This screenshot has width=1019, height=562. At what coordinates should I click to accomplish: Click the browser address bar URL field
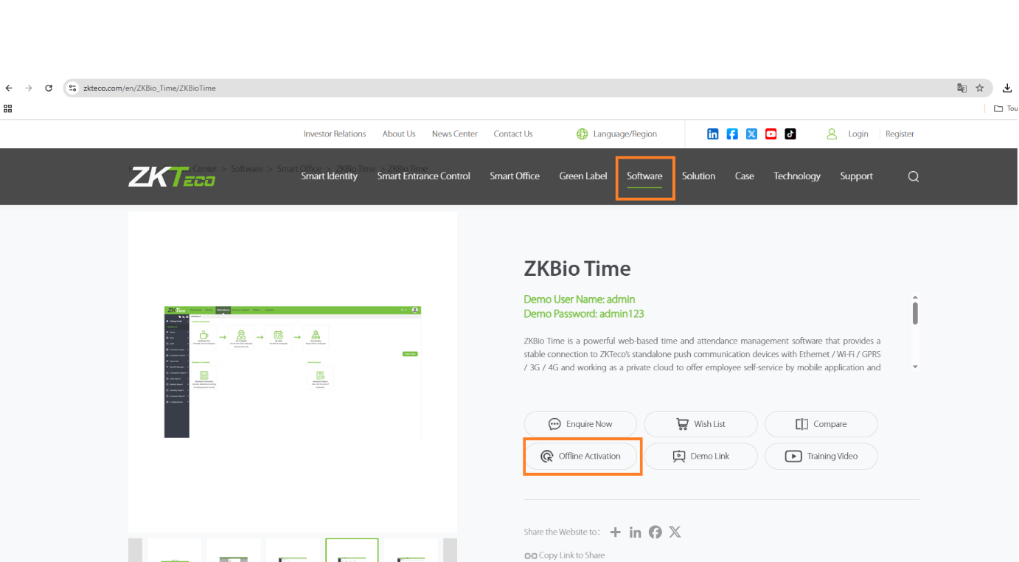[442, 88]
